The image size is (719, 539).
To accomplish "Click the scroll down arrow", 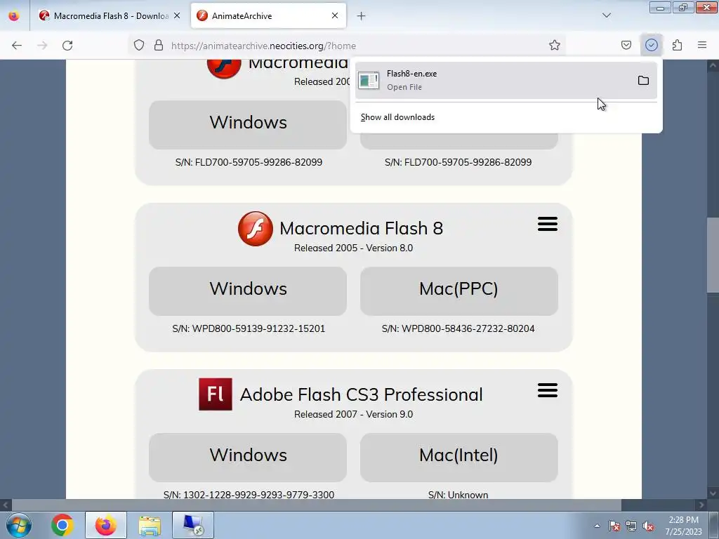I will click(713, 493).
